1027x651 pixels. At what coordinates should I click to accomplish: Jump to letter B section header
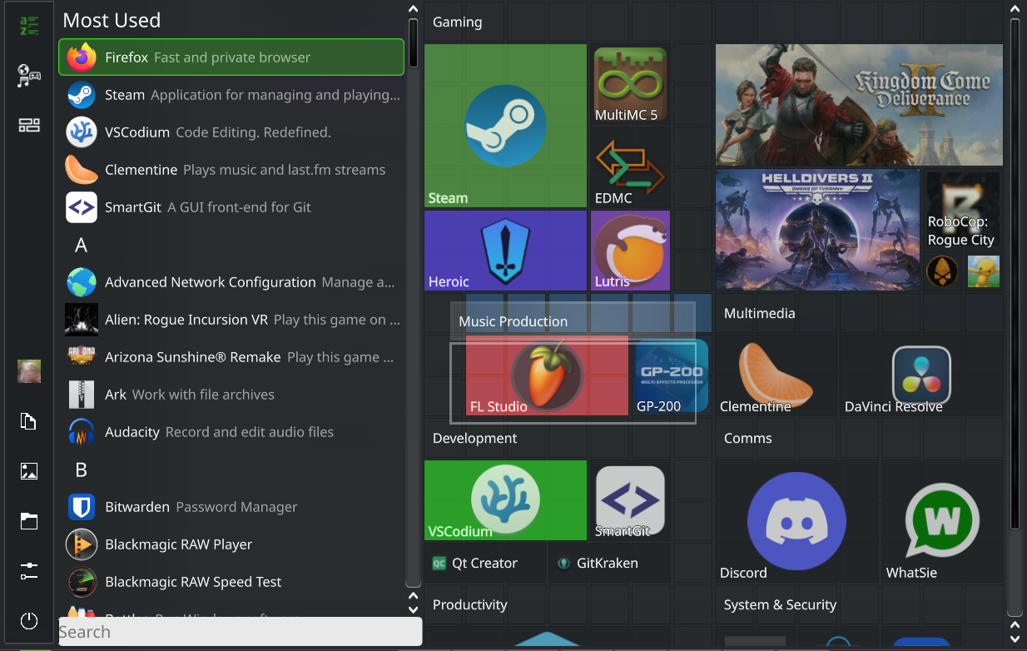point(81,470)
